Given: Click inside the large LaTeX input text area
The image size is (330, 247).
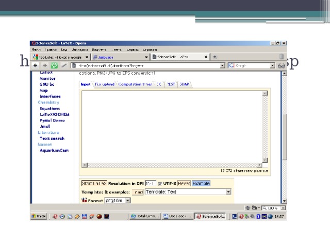Looking at the screenshot, I should (x=172, y=127).
